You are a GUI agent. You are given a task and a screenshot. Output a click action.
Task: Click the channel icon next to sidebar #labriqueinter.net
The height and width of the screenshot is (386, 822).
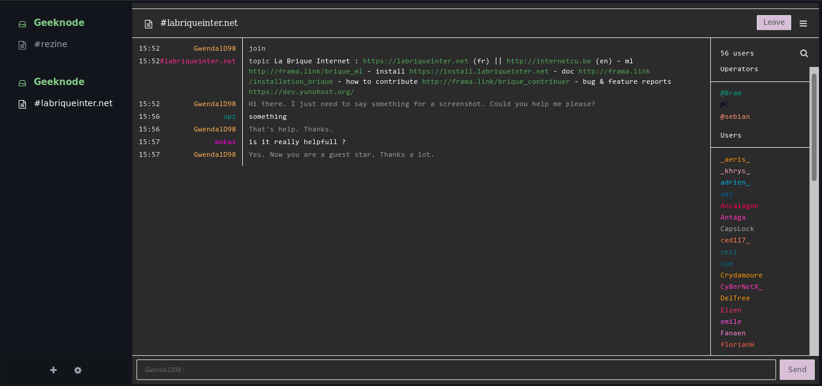tap(22, 103)
